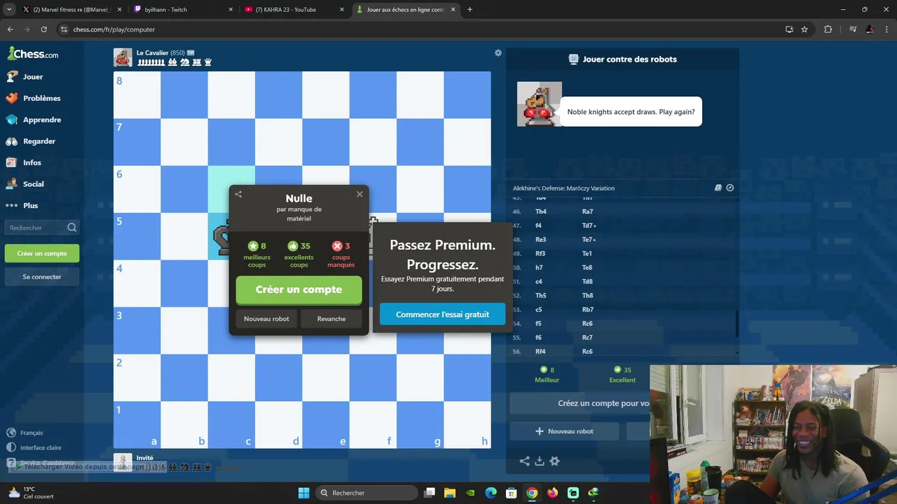
Task: Click share icon under the move list
Action: tap(524, 461)
